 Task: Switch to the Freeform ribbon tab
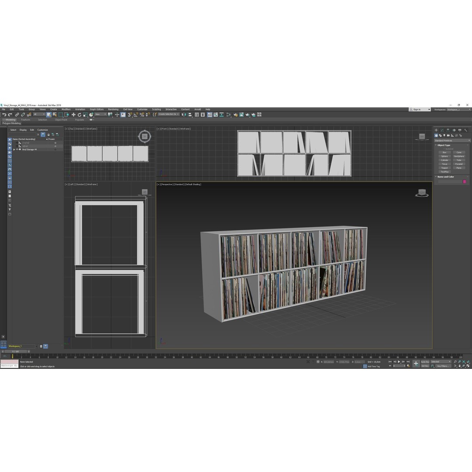[26, 120]
